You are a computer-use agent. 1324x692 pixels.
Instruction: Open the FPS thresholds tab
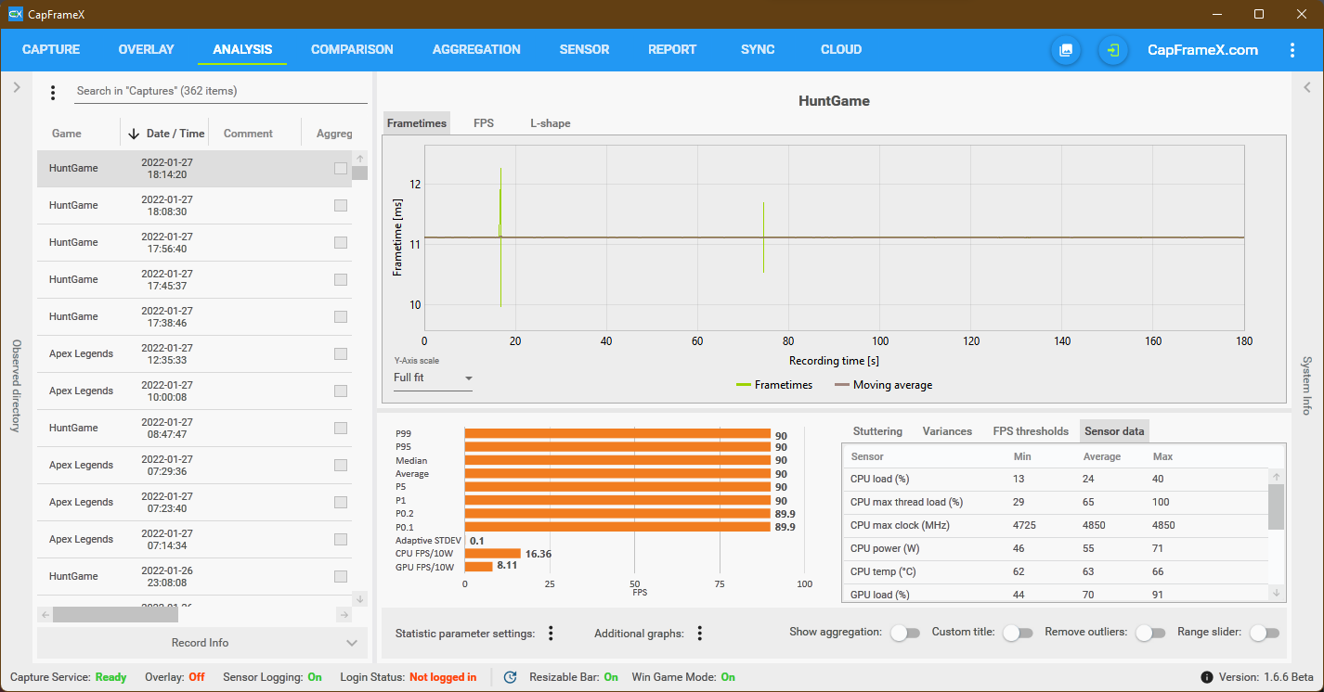point(1031,431)
